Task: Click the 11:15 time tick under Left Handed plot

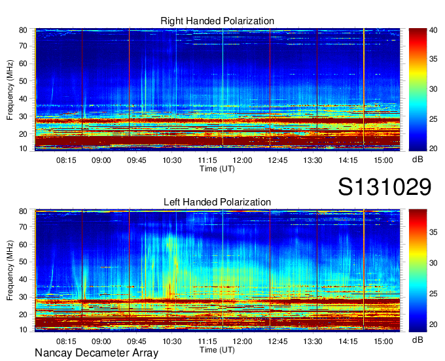Action: (x=207, y=341)
